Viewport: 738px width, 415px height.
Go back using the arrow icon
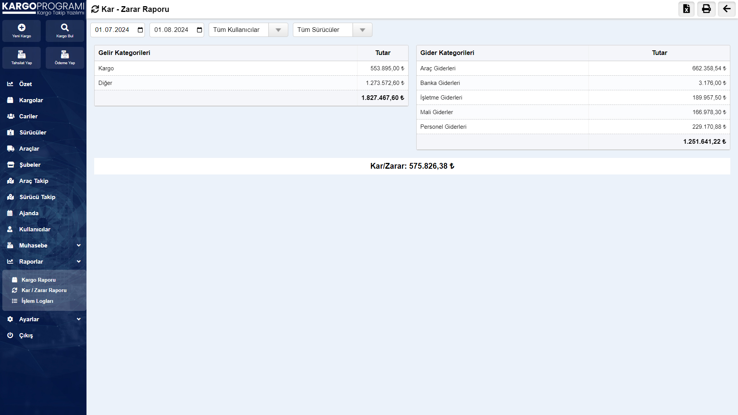pyautogui.click(x=727, y=9)
